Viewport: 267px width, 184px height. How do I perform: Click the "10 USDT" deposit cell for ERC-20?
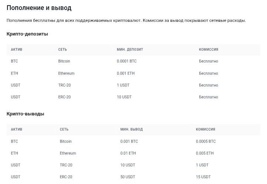pyautogui.click(x=124, y=97)
